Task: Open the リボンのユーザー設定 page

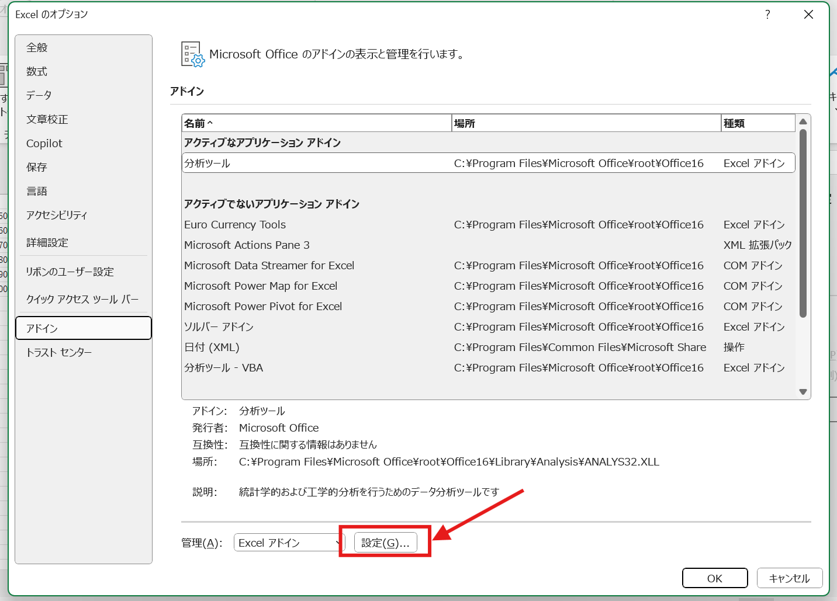Action: click(69, 272)
